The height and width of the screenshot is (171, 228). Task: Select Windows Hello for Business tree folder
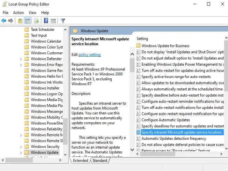47,76
